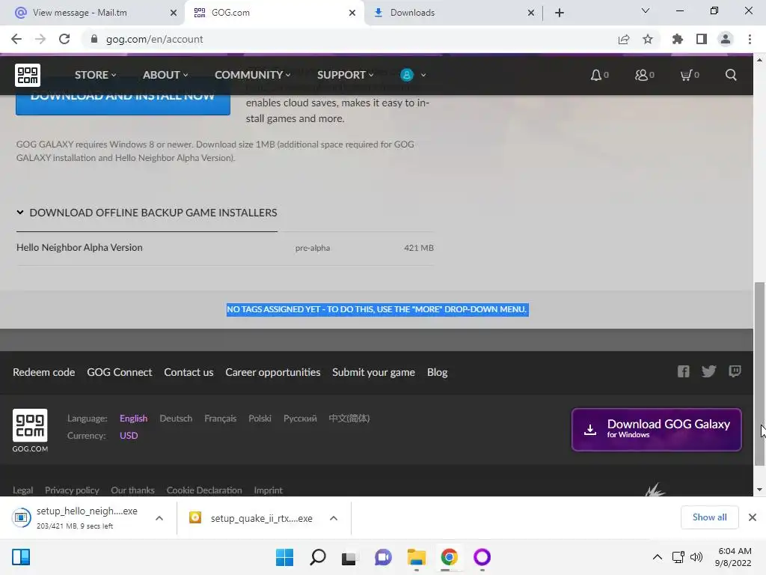Open GOG Connect link

click(x=120, y=372)
